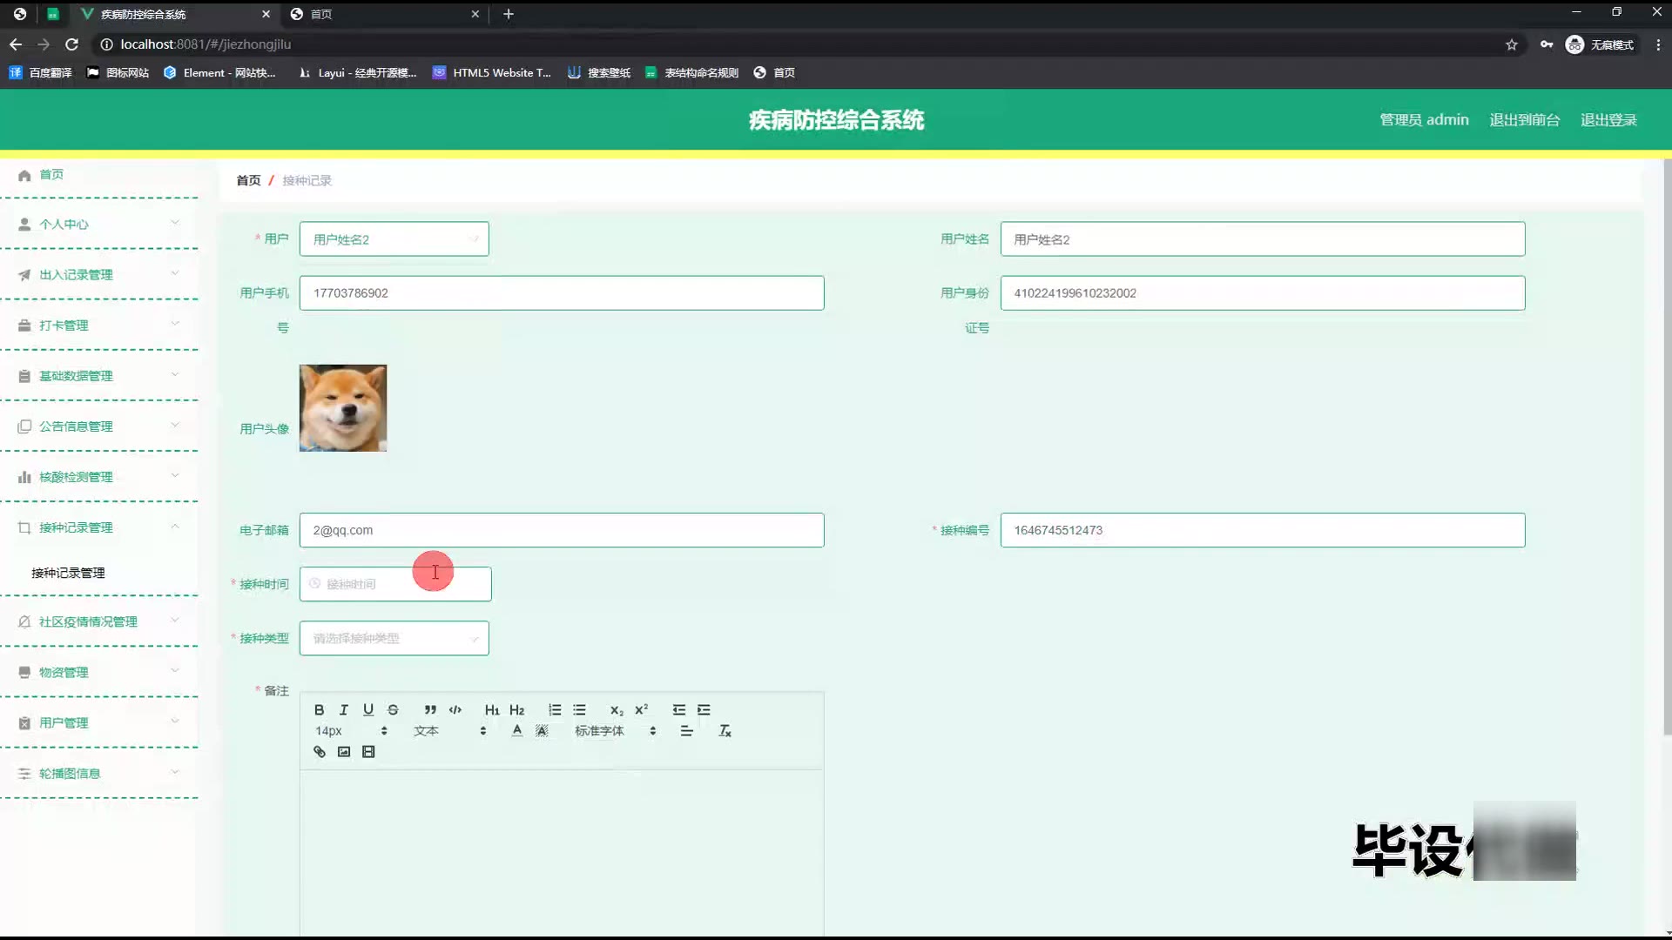Click the clear formatting icon
This screenshot has width=1672, height=940.
point(725,731)
